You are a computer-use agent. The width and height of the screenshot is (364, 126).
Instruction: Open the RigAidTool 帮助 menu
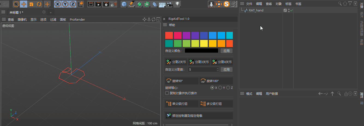coord(172,25)
